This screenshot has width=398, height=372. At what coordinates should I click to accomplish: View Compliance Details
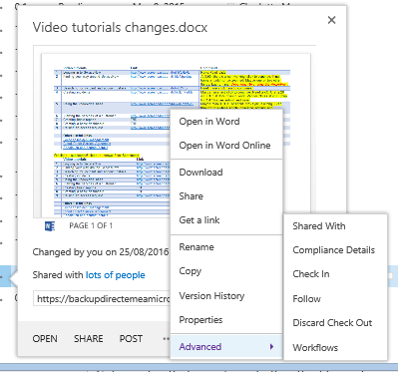335,250
